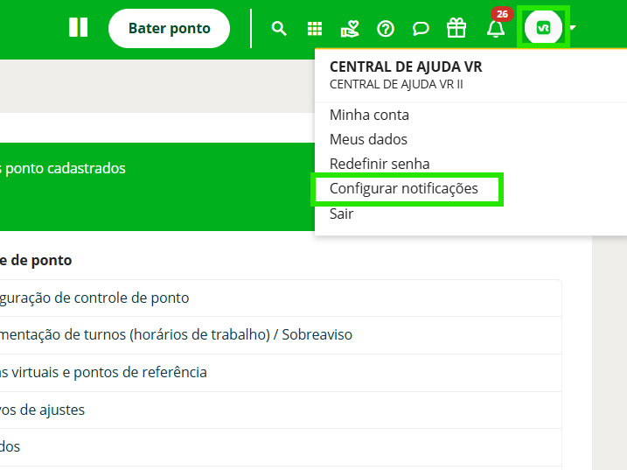Open the controle de ponto configuration item
The width and height of the screenshot is (627, 470).
(94, 298)
